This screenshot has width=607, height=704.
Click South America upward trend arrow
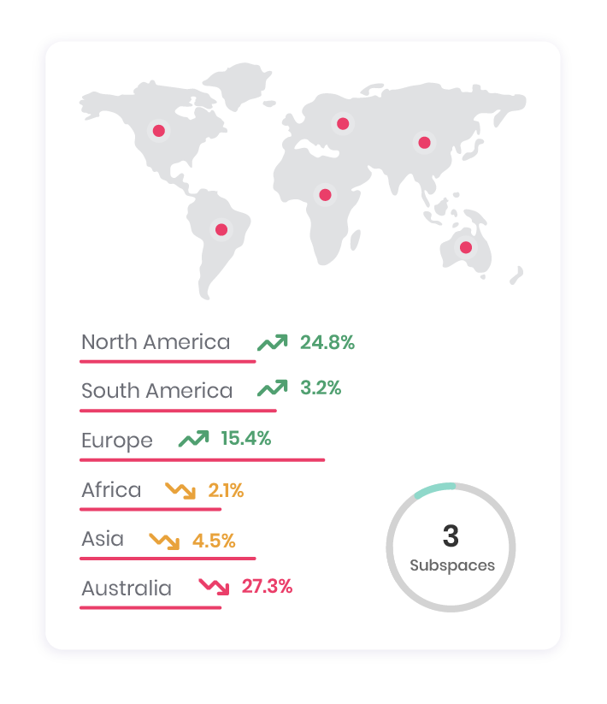[x=273, y=389]
